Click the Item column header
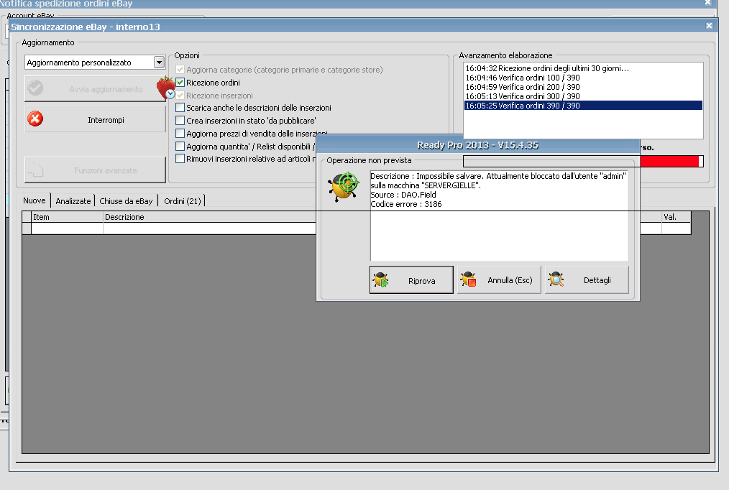This screenshot has width=729, height=490. click(67, 217)
